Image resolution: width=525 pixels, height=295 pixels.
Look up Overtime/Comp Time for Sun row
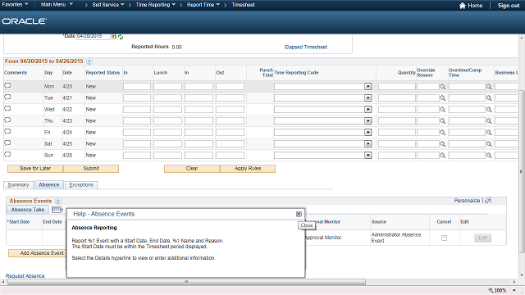(x=489, y=155)
